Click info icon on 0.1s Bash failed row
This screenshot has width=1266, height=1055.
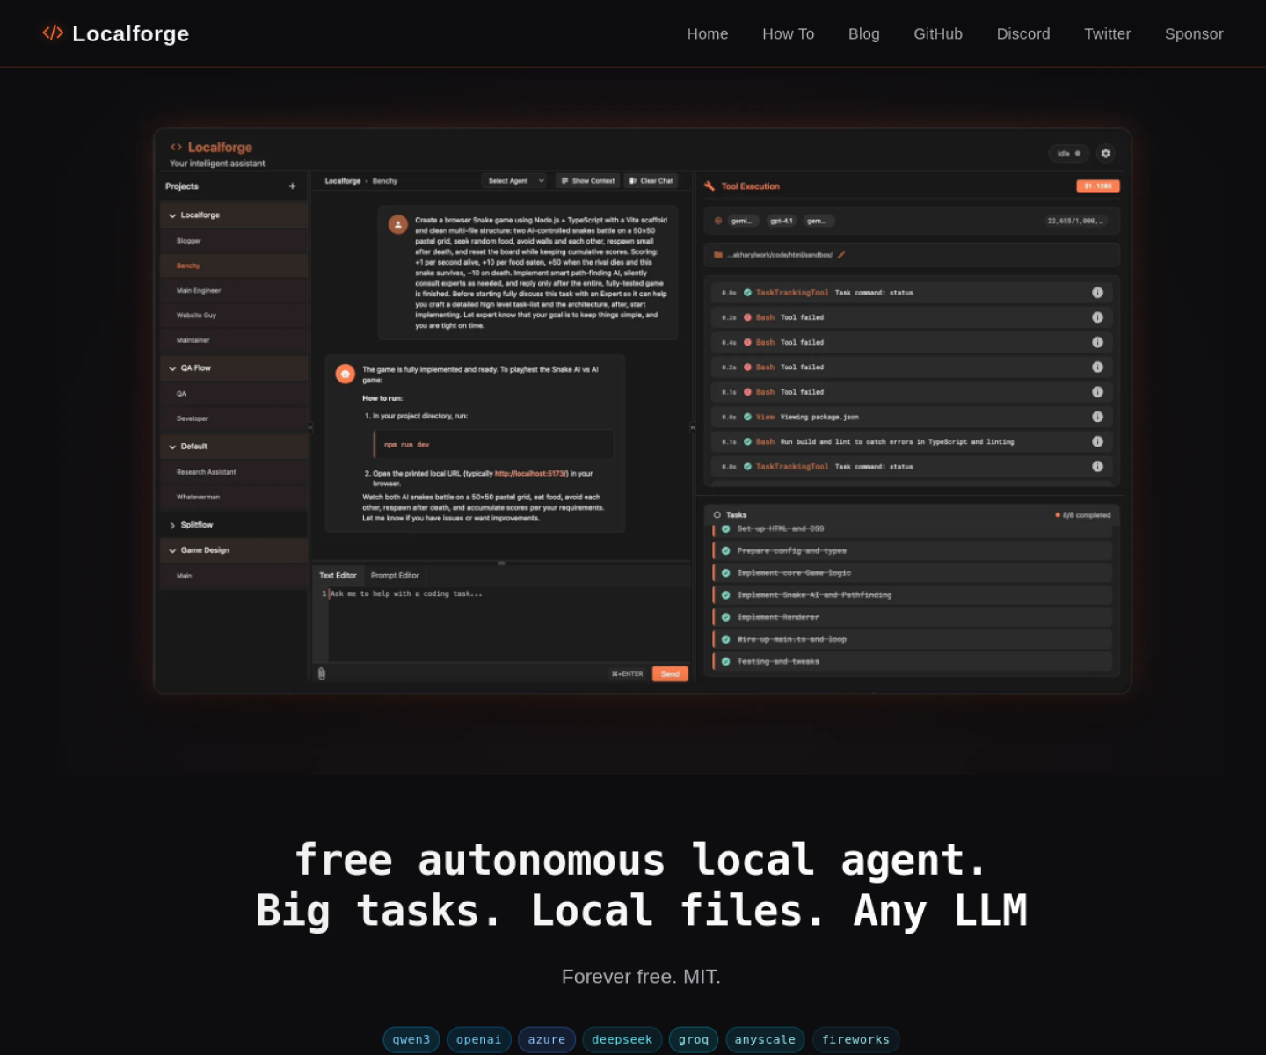click(x=1097, y=392)
